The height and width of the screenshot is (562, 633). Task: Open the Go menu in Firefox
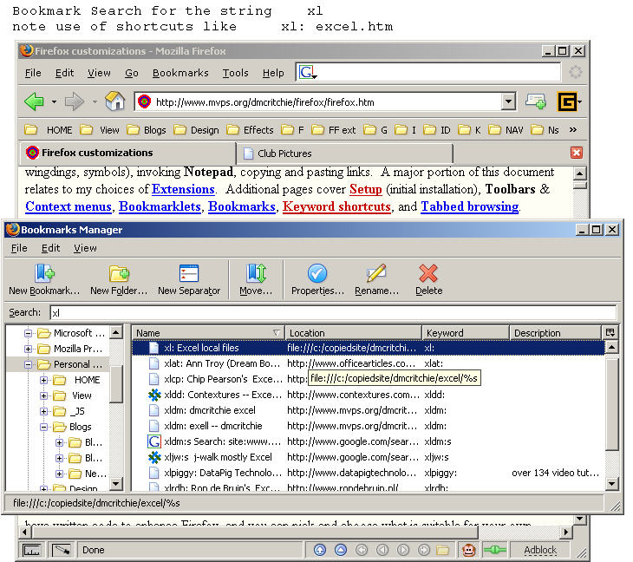pyautogui.click(x=132, y=73)
